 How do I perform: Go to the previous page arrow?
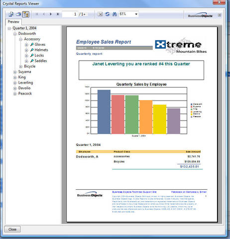(x=44, y=14)
